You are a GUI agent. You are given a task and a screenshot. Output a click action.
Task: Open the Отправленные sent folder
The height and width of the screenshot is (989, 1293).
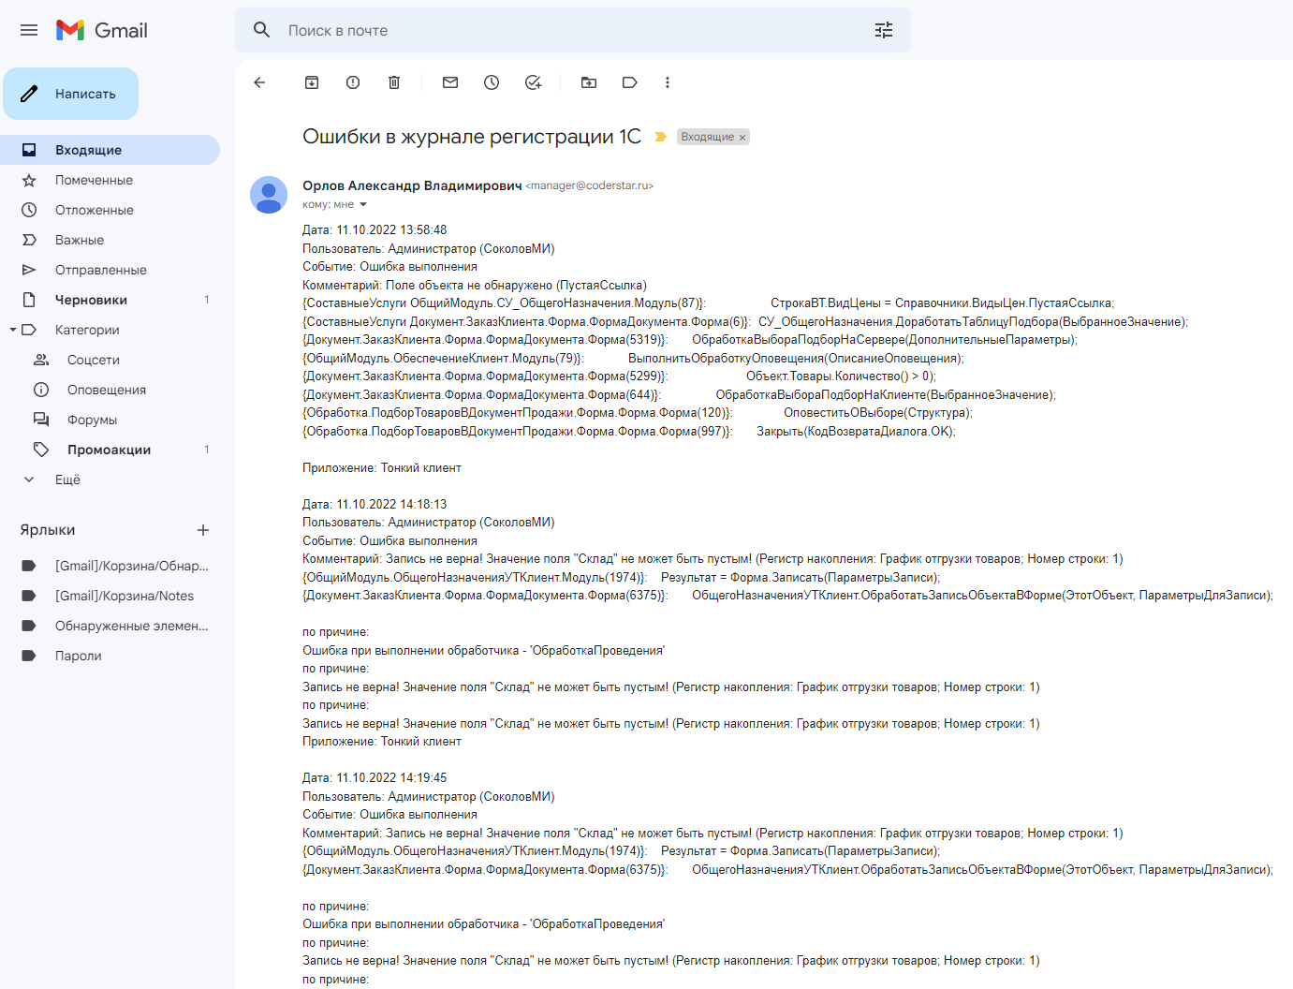click(110, 270)
